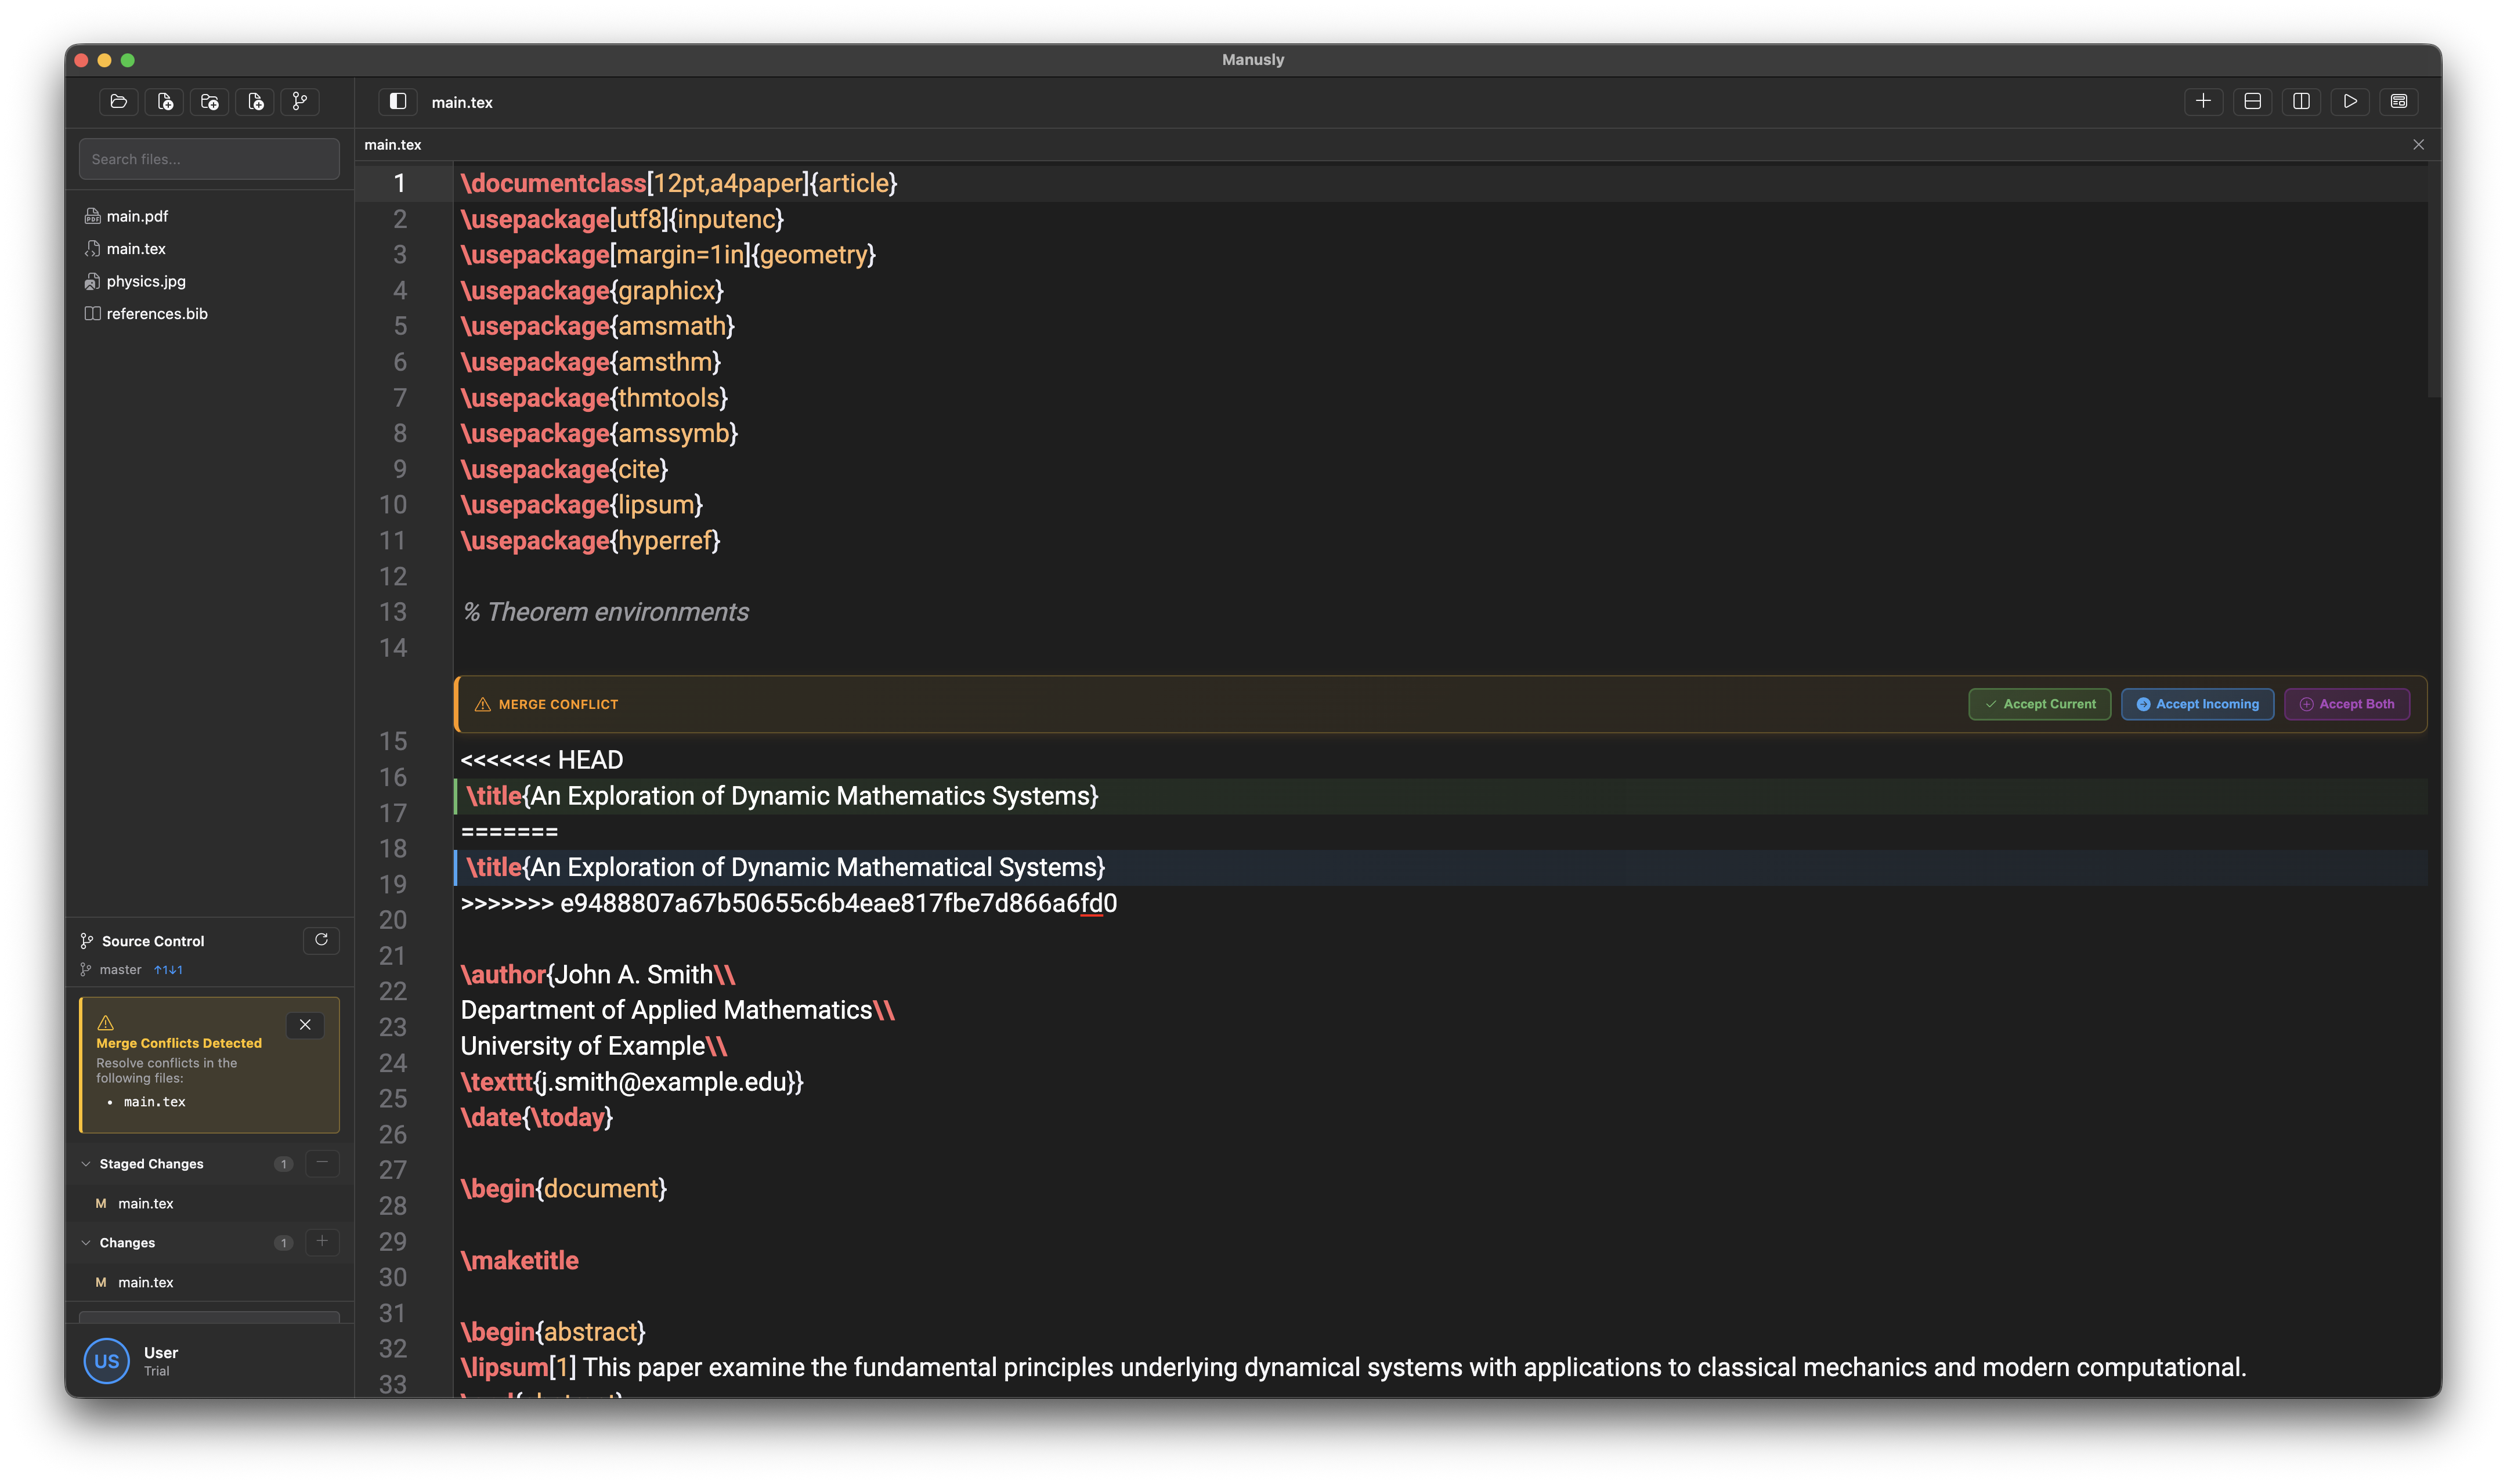Create a new folder from the toolbar
The height and width of the screenshot is (1484, 2507).
click(x=209, y=101)
